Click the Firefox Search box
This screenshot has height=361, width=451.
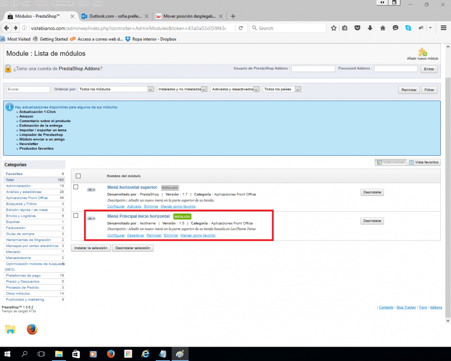(288, 28)
